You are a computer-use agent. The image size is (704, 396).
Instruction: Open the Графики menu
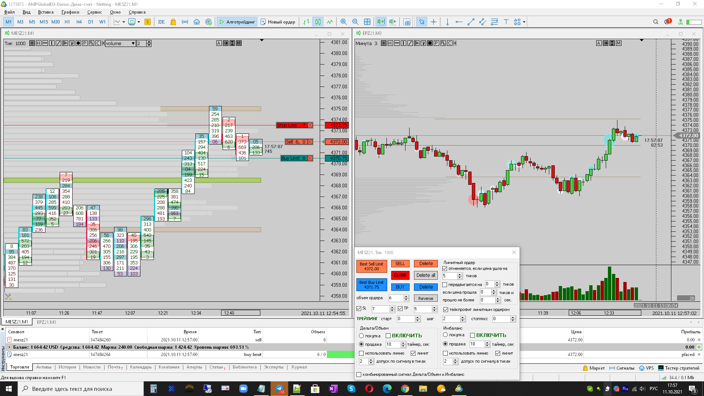pos(70,12)
